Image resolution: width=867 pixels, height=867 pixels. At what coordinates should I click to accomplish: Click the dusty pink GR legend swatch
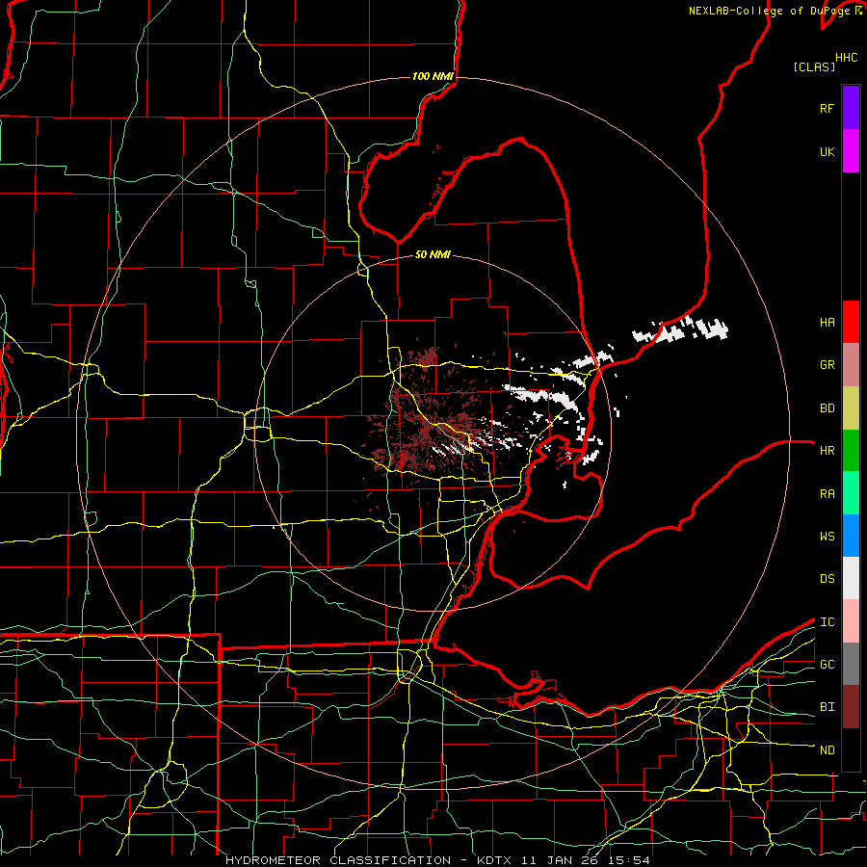coord(851,365)
